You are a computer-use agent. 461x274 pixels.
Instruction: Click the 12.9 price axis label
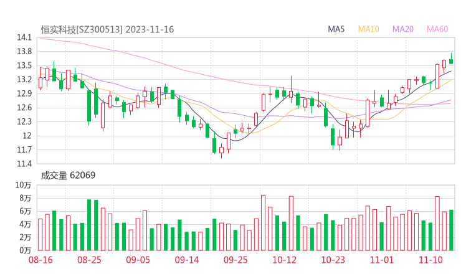(x=24, y=93)
